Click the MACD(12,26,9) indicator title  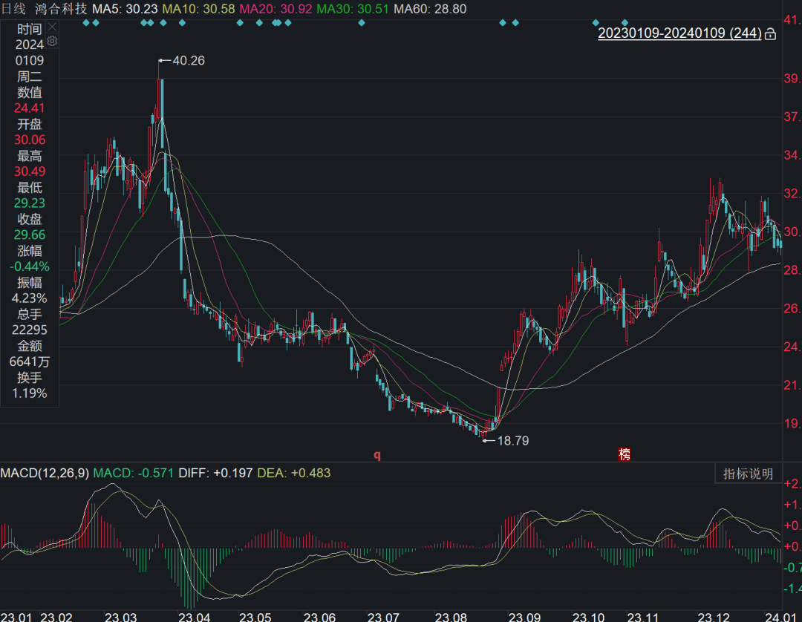45,473
